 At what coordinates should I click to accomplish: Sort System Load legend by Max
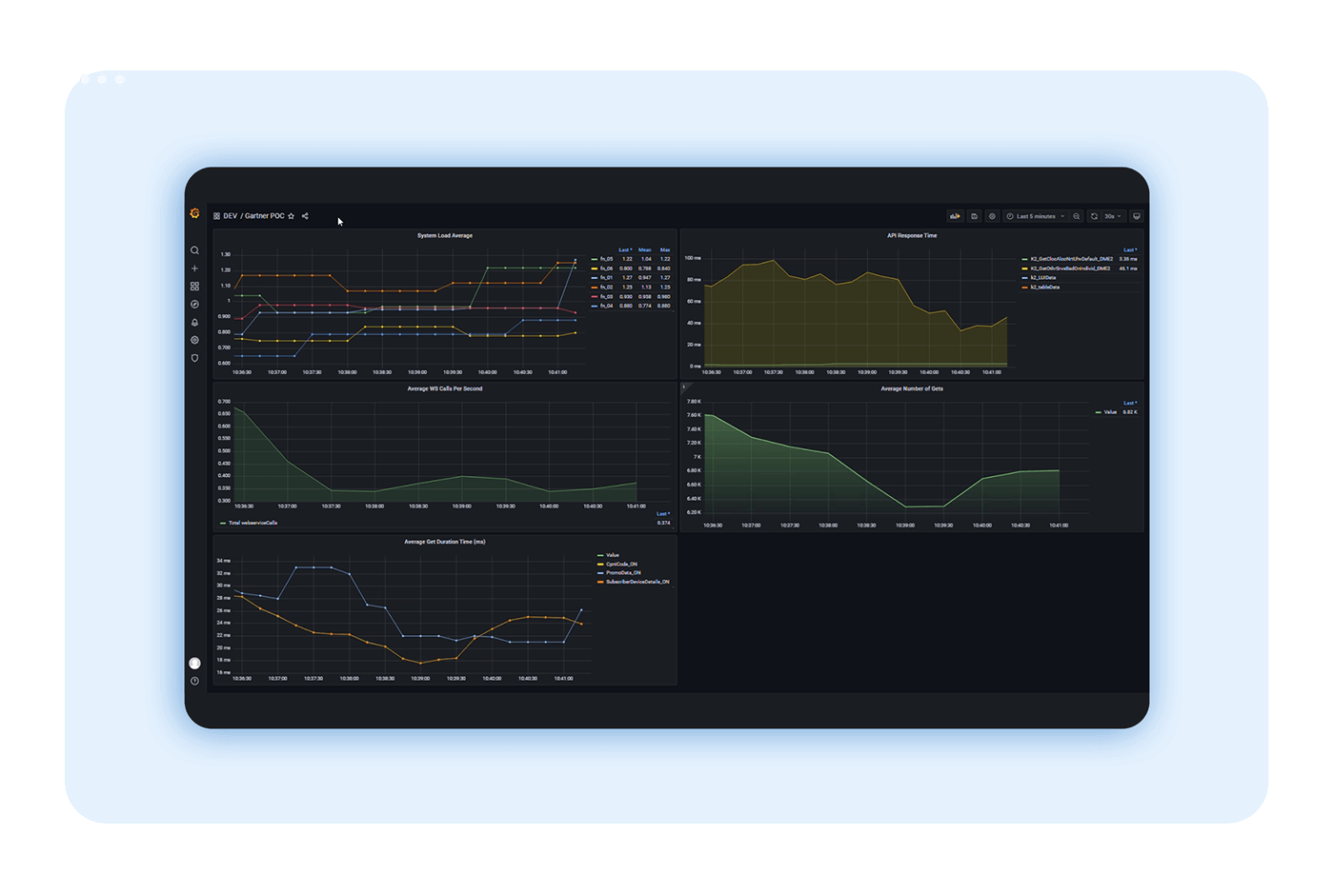click(x=665, y=249)
